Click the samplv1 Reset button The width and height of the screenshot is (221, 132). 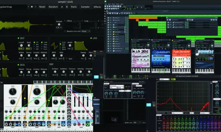tap(42, 7)
